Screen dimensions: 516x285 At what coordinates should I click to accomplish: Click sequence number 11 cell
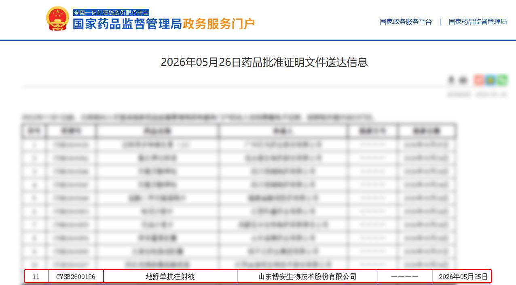[x=36, y=277]
